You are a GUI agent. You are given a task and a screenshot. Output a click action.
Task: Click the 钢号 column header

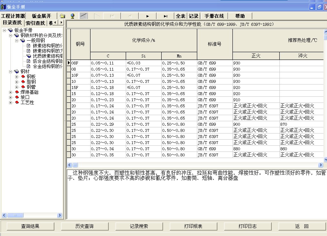81,44
